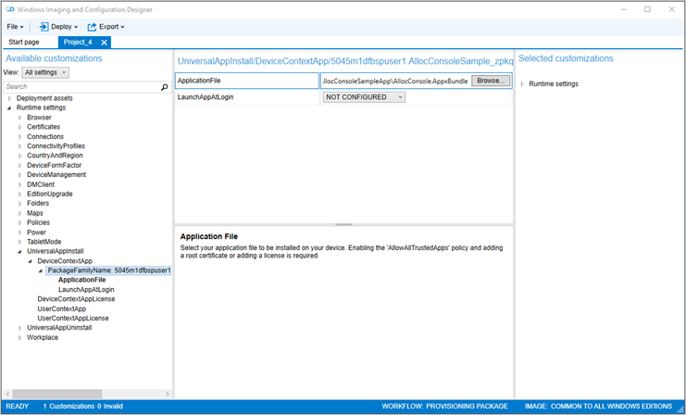
Task: Expand the Deployment assets node
Action: click(9, 98)
